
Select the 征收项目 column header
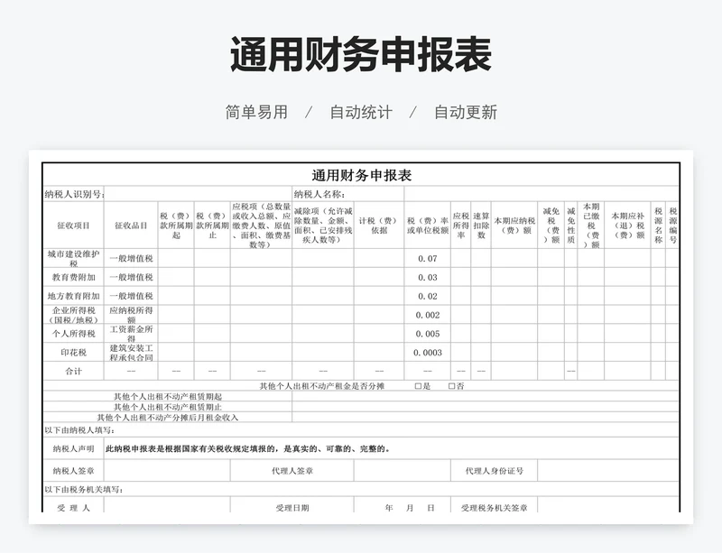click(74, 226)
